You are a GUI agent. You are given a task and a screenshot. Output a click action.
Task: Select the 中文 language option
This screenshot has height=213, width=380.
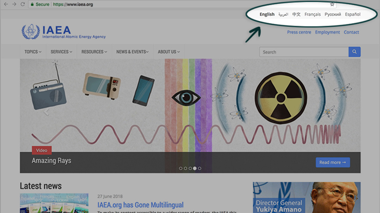296,14
